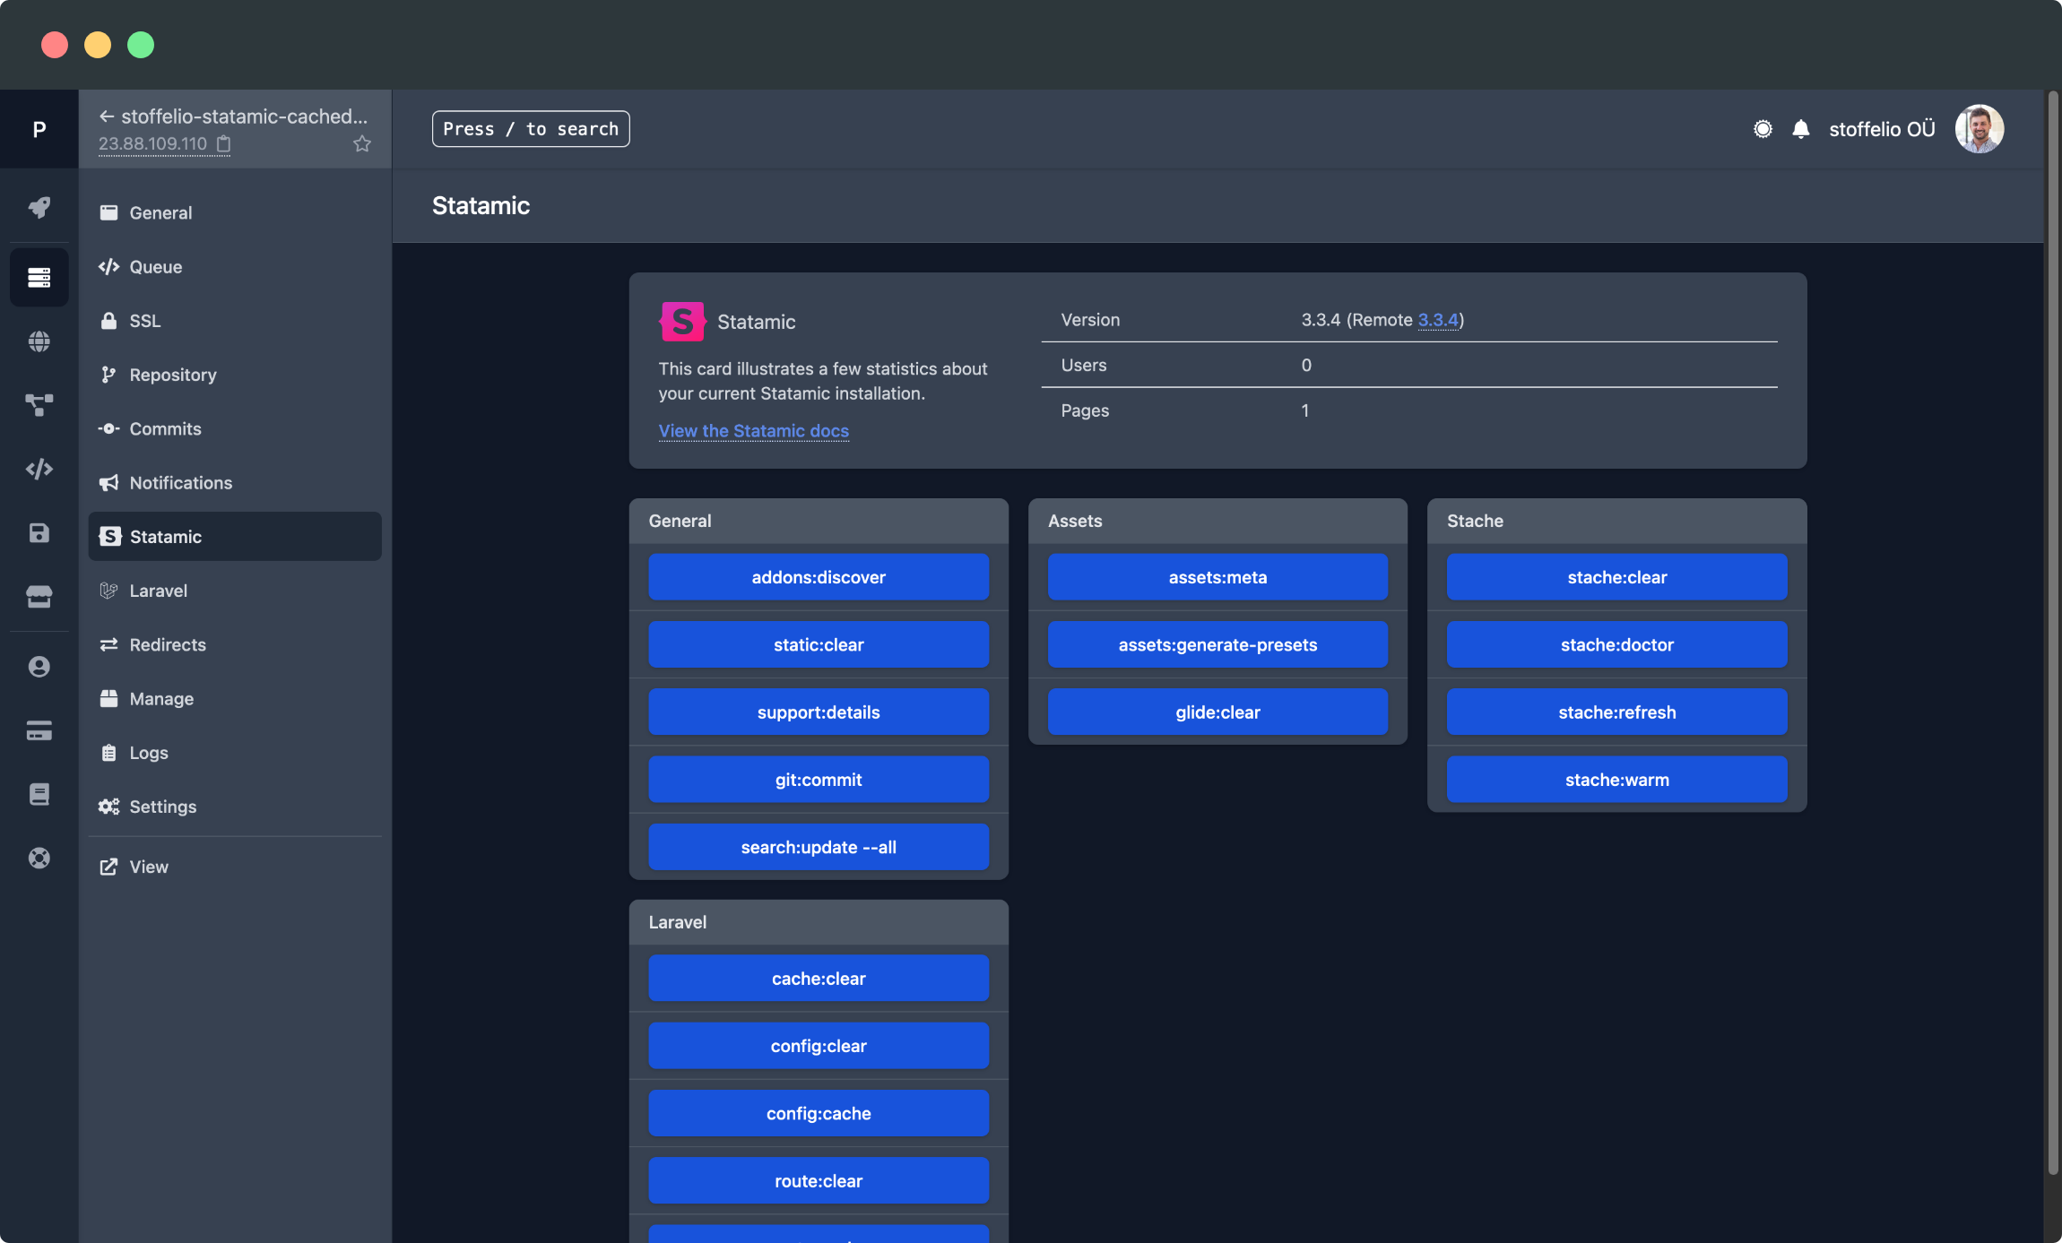Open the servers icon in left rail

pyautogui.click(x=39, y=277)
